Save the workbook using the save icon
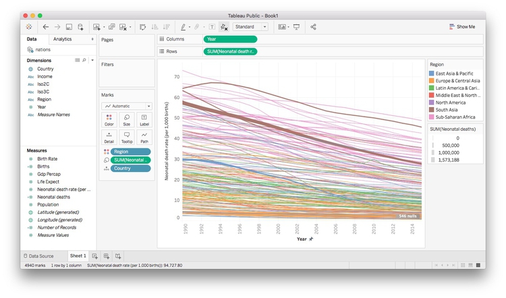This screenshot has height=298, width=506. tap(69, 27)
